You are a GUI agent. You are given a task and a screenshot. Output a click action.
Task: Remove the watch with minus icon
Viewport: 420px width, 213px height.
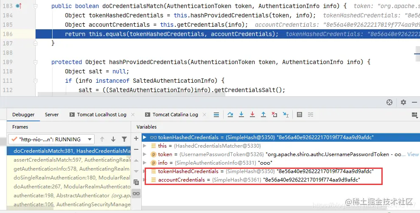point(136,149)
